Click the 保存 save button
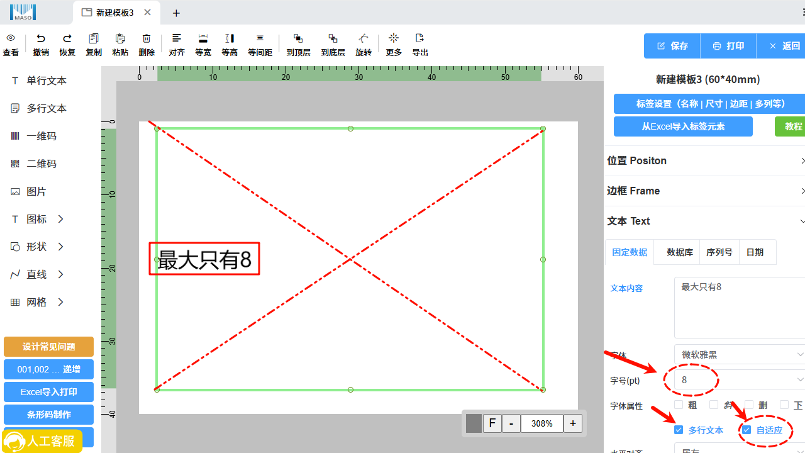805x453 pixels. 672,46
